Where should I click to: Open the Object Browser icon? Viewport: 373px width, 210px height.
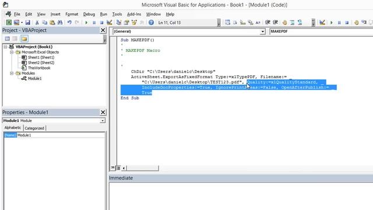(x=134, y=22)
